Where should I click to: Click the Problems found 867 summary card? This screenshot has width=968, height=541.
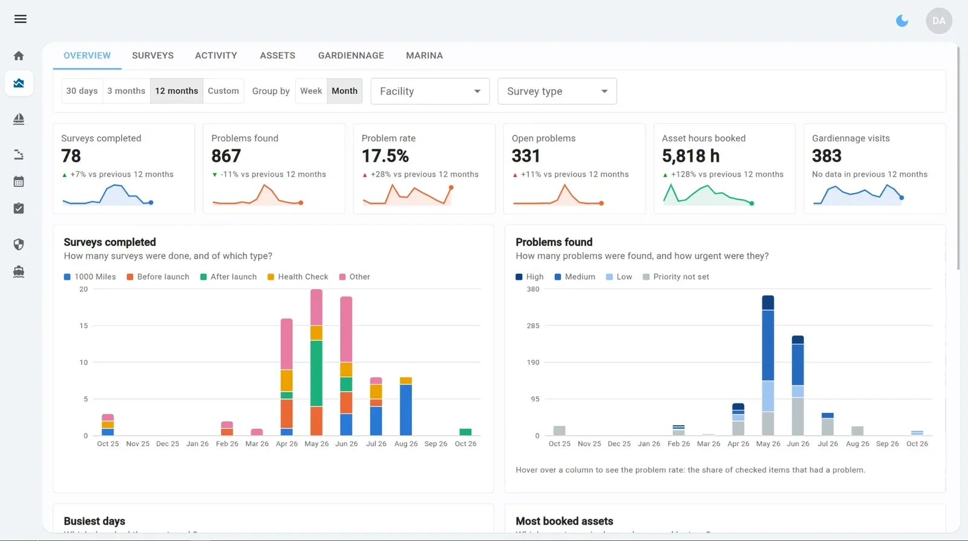coord(274,169)
